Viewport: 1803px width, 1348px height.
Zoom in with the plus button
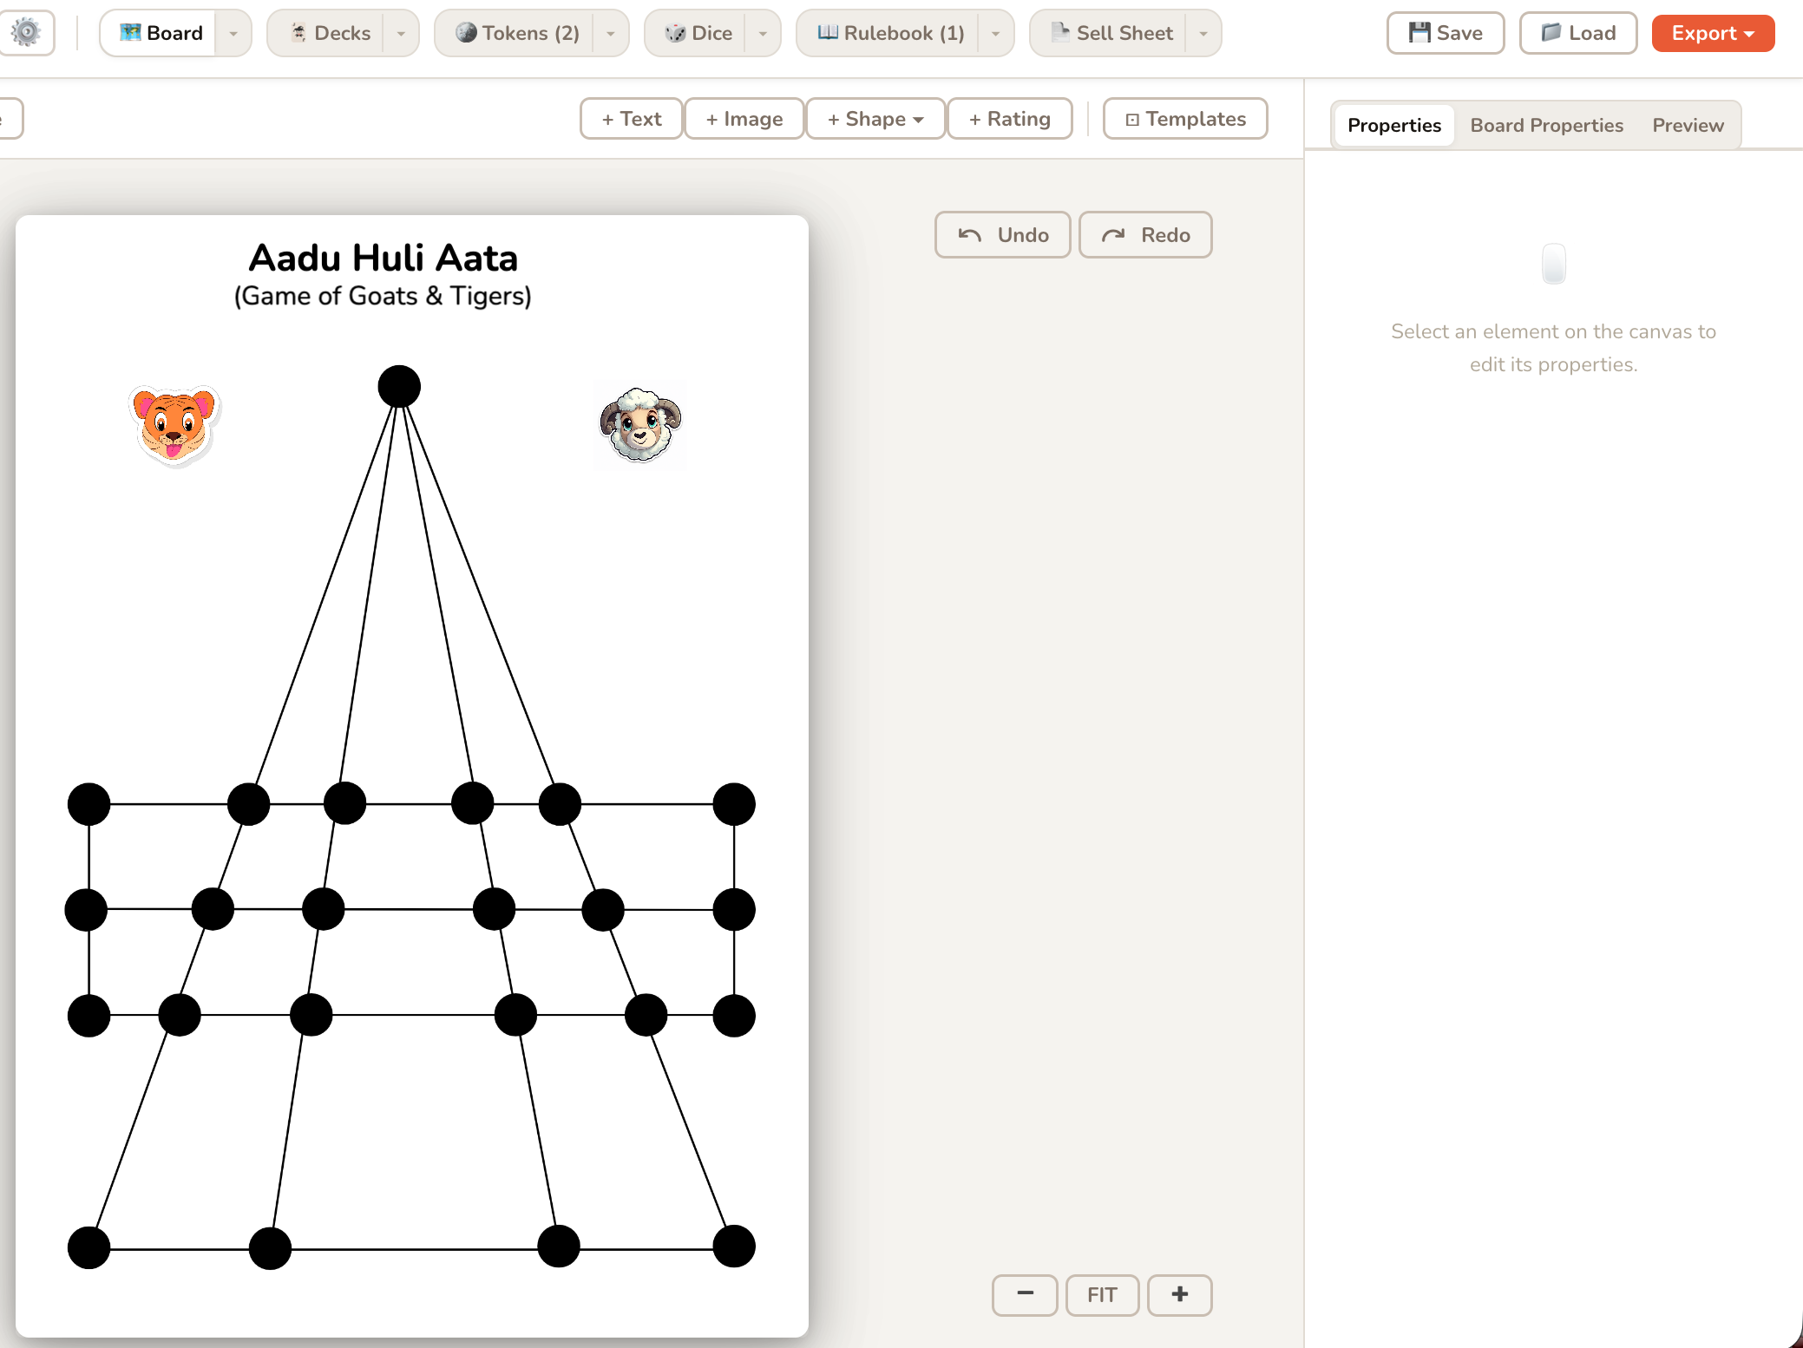1179,1294
